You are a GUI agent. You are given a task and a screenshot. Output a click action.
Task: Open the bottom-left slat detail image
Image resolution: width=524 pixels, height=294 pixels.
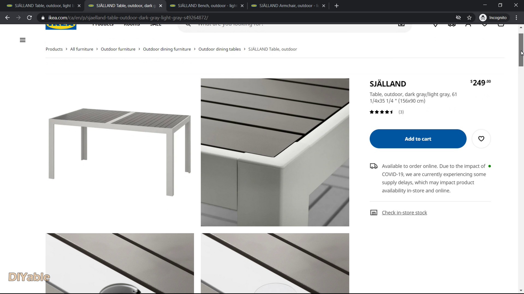(x=120, y=263)
